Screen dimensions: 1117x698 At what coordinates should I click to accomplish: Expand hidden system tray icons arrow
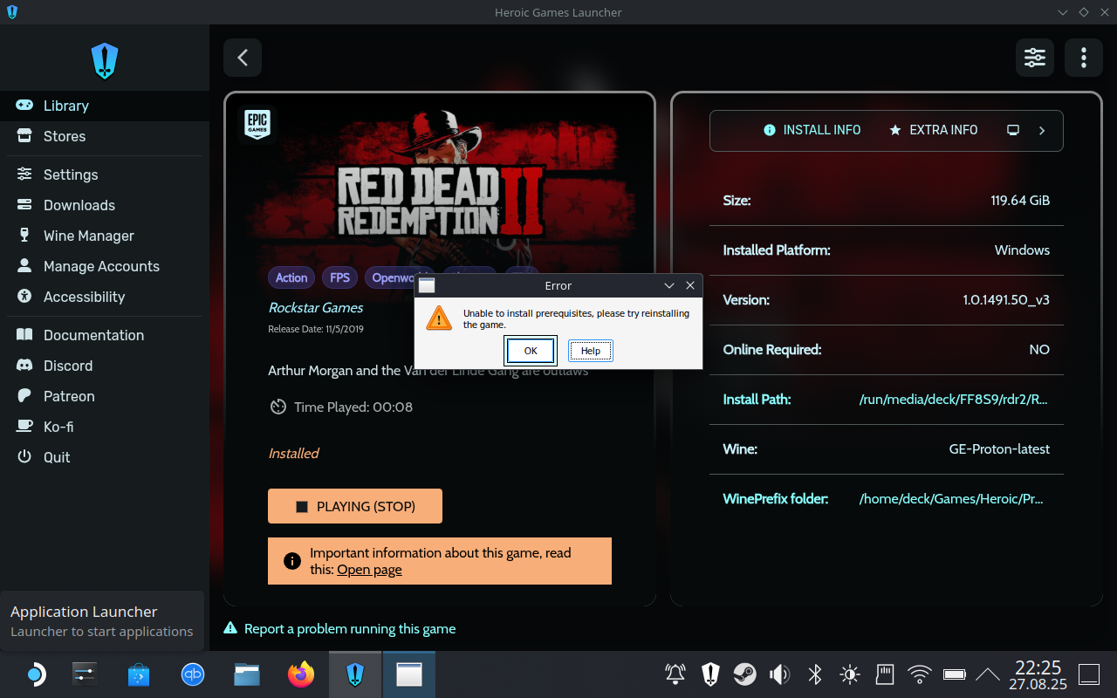(x=988, y=674)
